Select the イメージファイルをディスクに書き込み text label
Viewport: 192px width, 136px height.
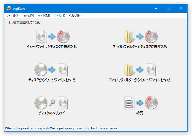click(x=52, y=47)
